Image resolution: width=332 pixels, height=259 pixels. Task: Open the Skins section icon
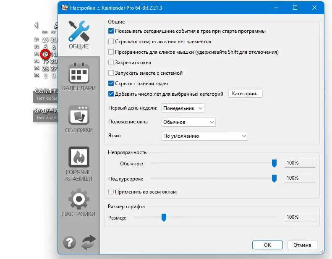[x=79, y=115]
